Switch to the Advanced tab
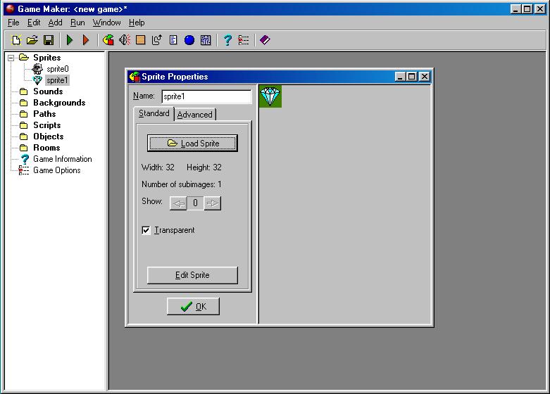Screen dimensions: 550x394 point(194,115)
